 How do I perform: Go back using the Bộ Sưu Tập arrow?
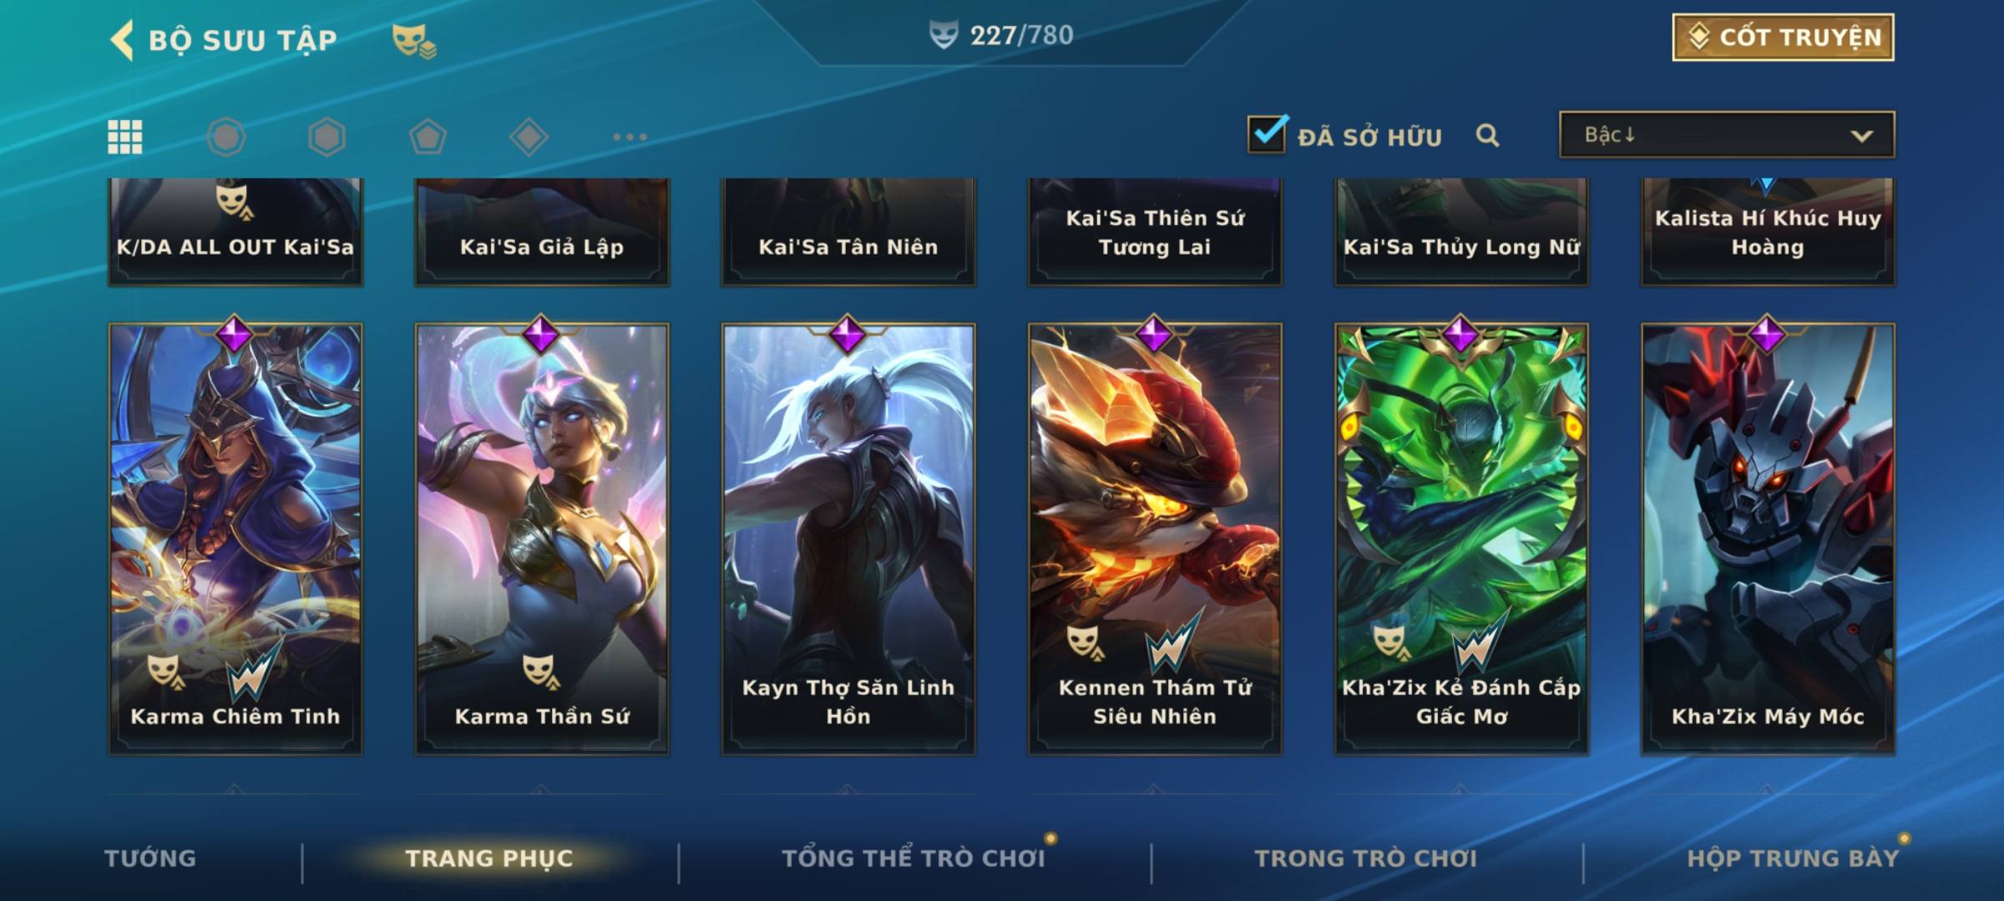(x=122, y=39)
